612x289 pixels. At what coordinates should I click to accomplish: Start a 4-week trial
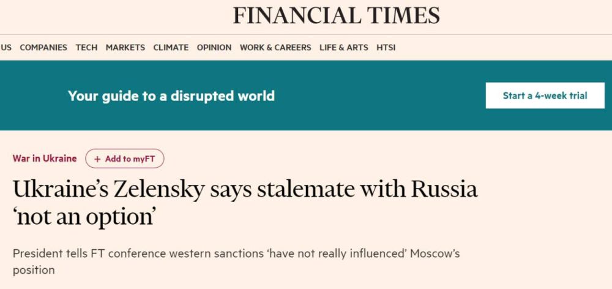(545, 96)
